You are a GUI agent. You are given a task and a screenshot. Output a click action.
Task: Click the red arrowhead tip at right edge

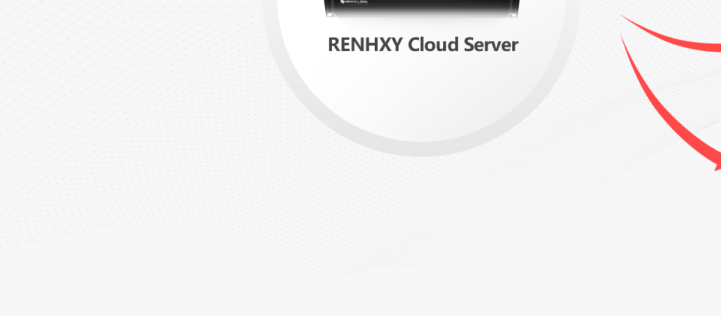coord(718,167)
